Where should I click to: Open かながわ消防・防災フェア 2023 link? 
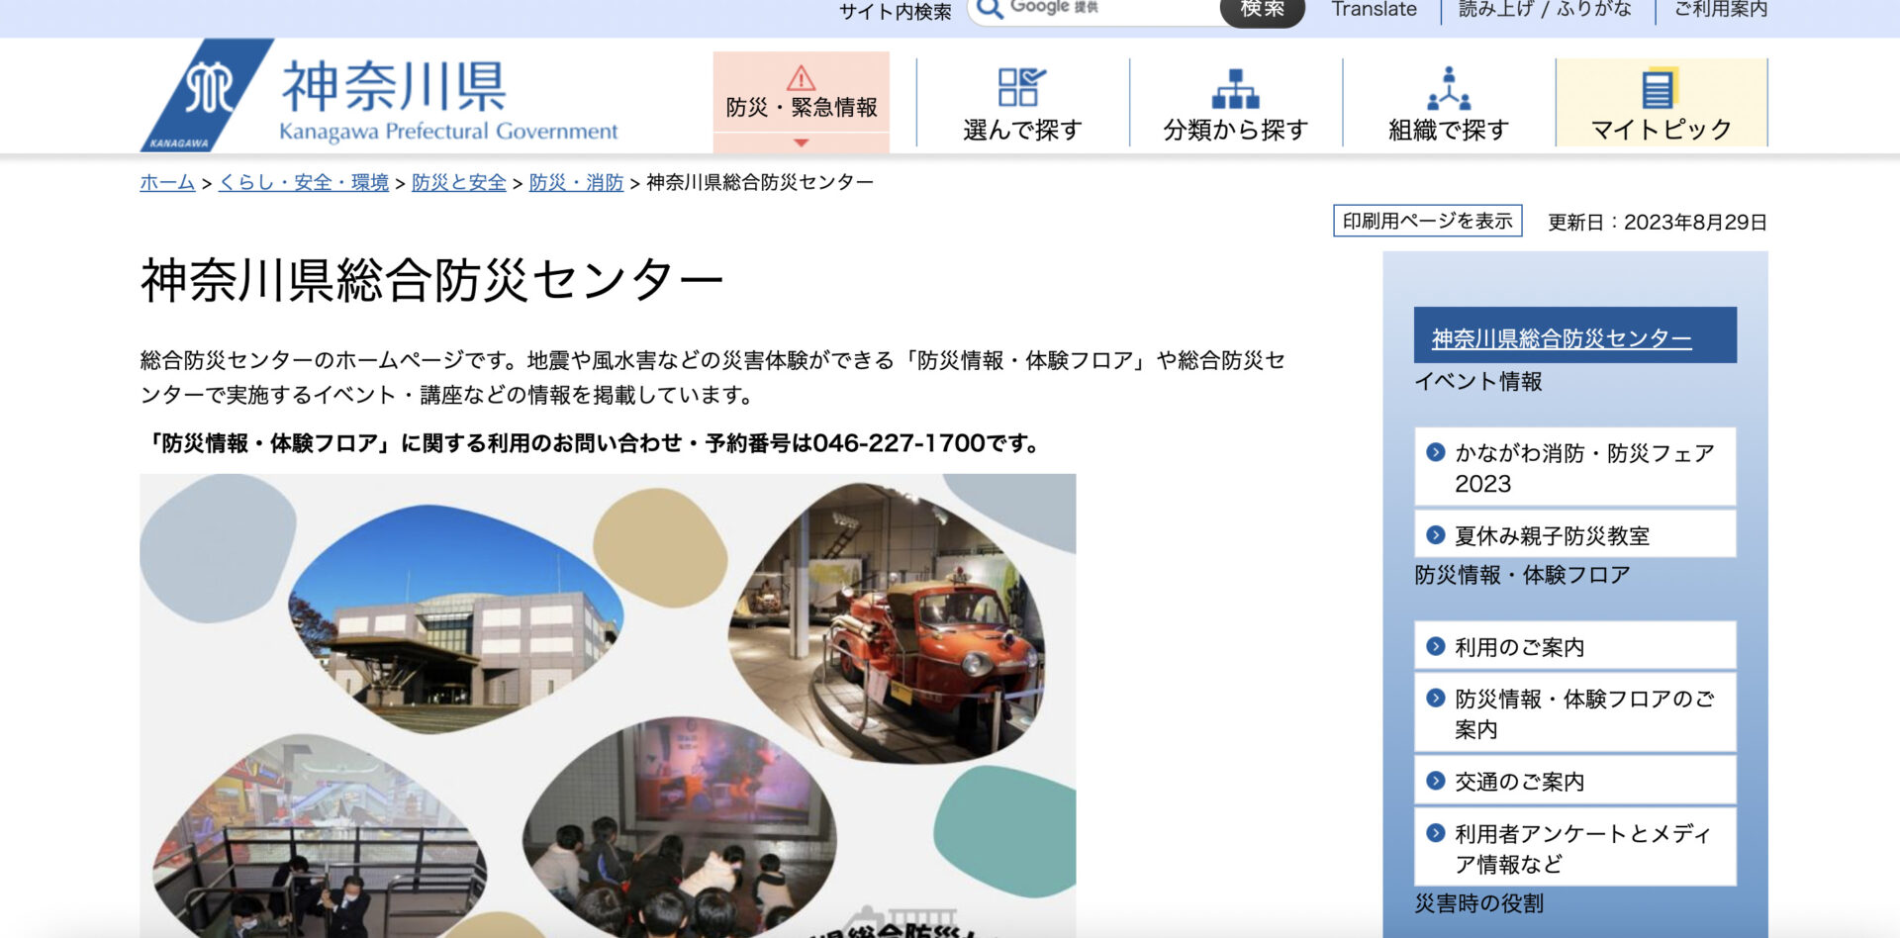pyautogui.click(x=1582, y=468)
